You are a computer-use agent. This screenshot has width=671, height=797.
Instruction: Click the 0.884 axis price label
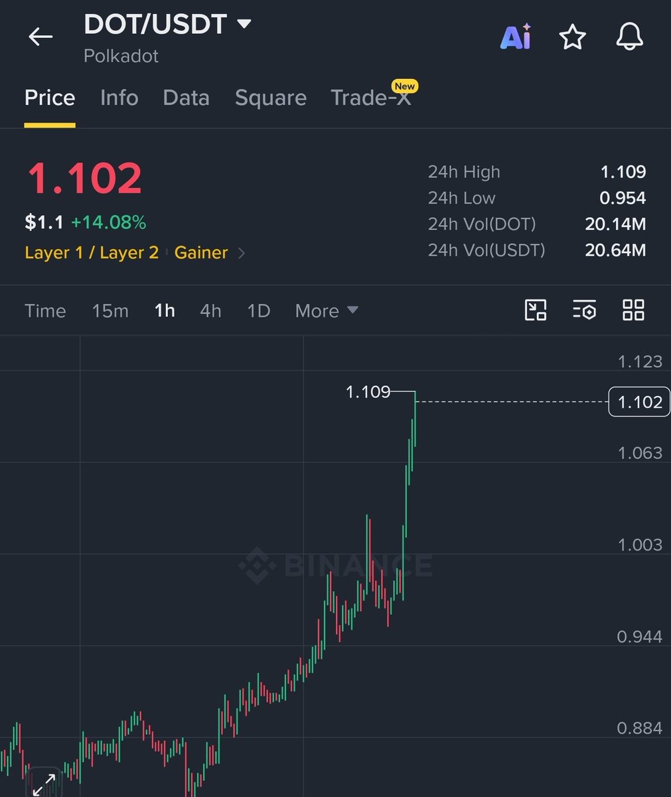point(639,729)
